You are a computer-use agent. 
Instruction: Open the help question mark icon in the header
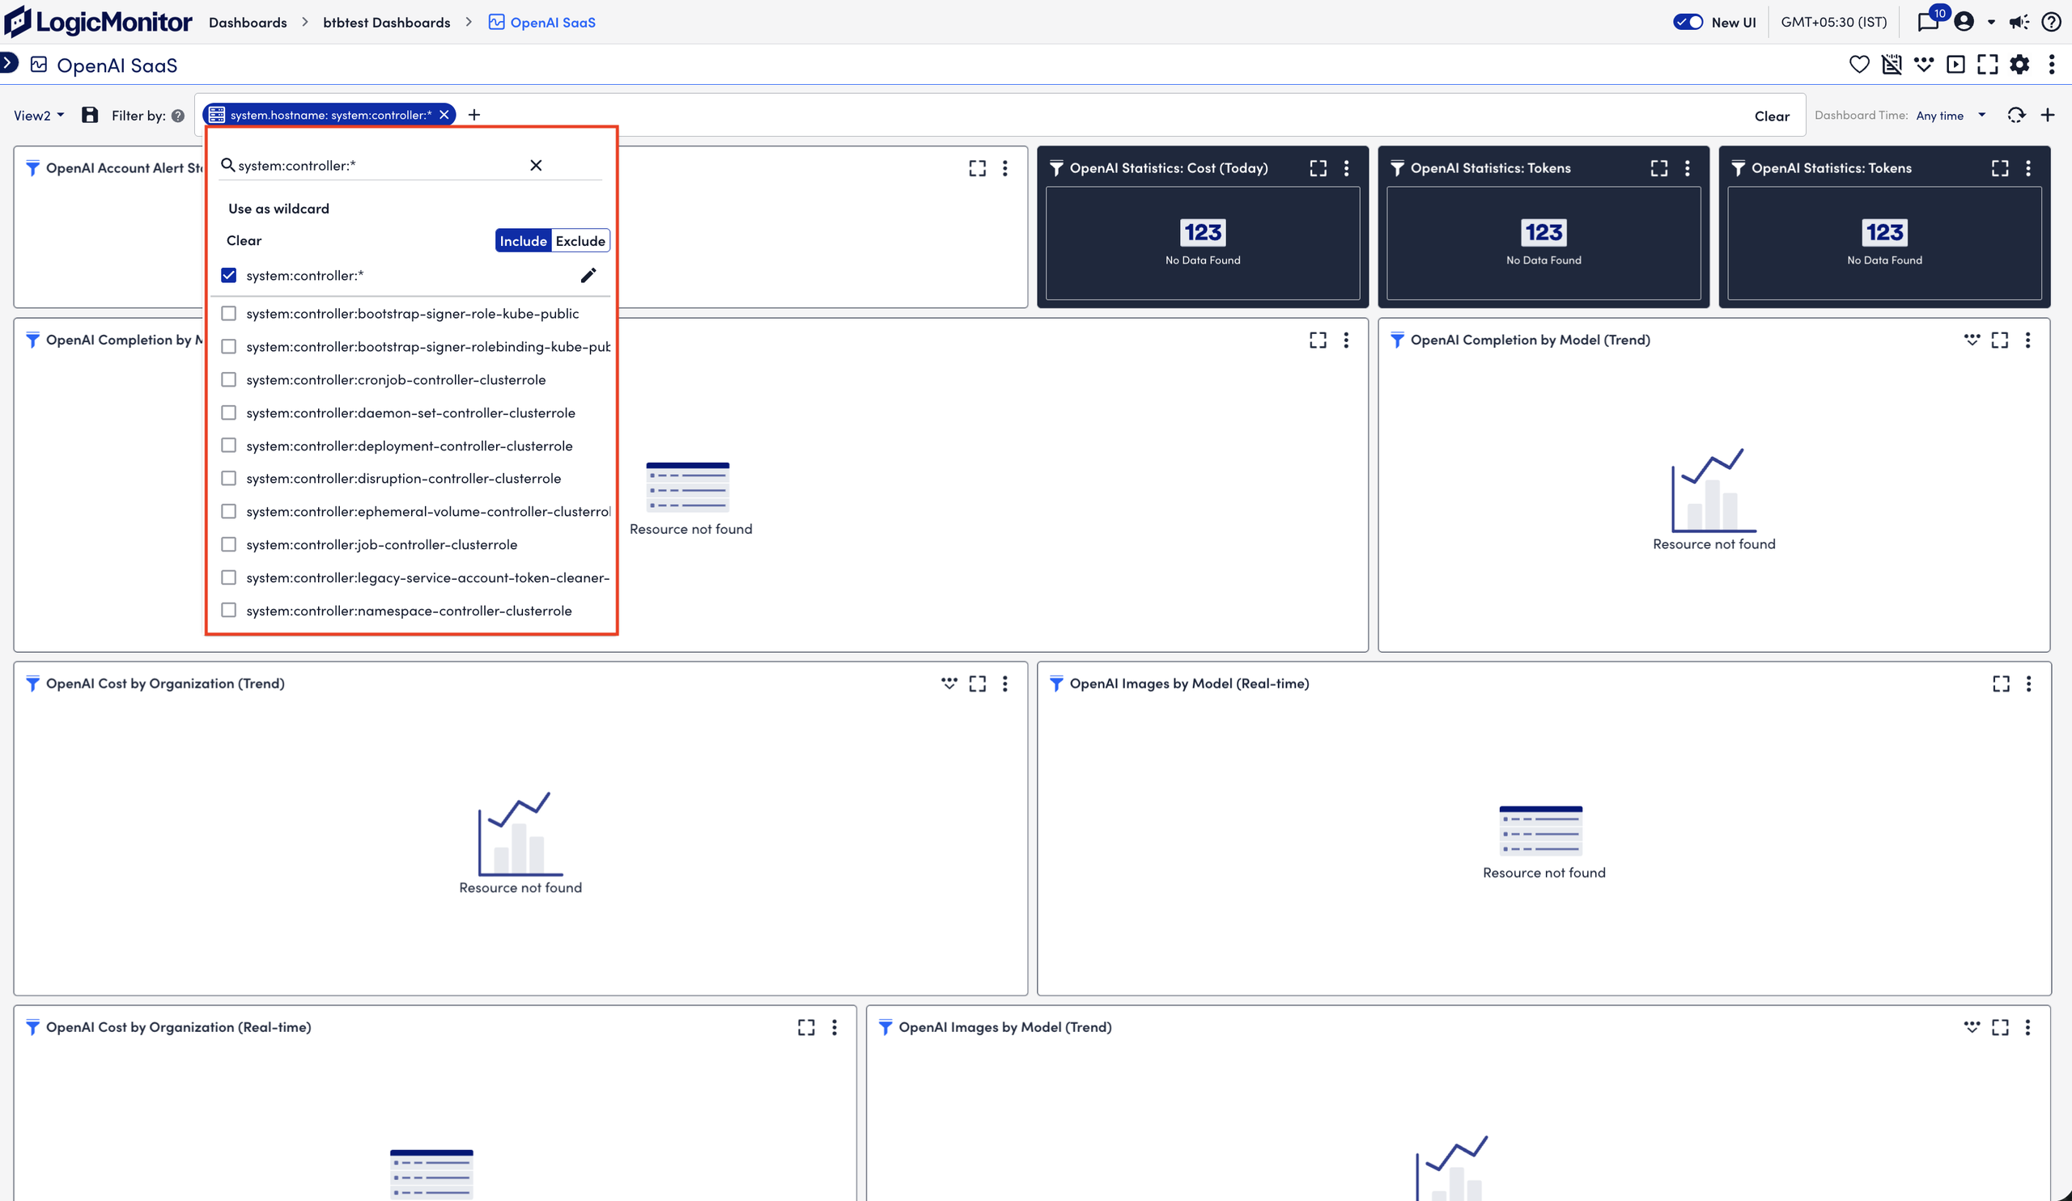2052,22
